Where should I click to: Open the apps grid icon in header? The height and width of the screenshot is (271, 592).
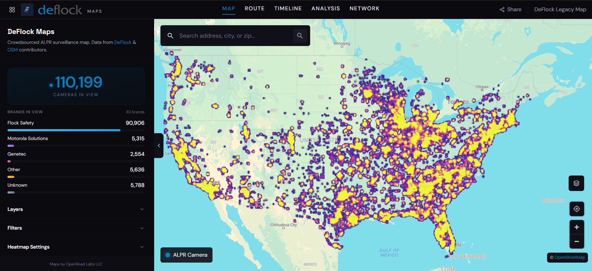12,10
